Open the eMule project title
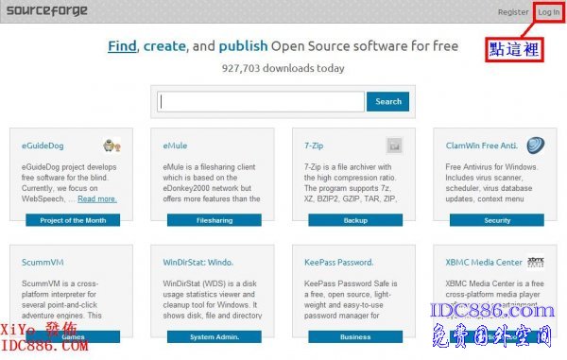The image size is (567, 360). coord(175,146)
